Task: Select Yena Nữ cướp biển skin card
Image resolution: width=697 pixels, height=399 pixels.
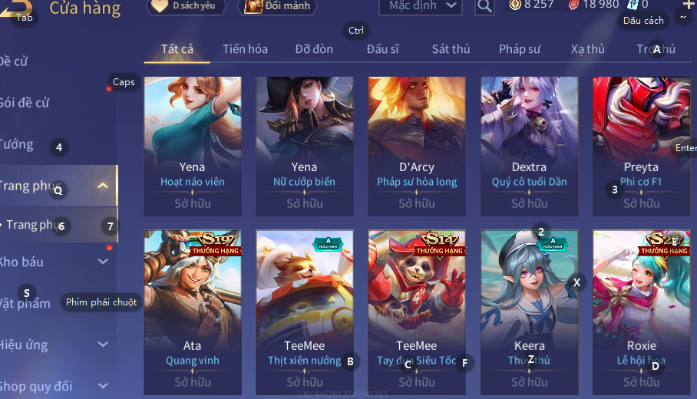Action: [305, 147]
